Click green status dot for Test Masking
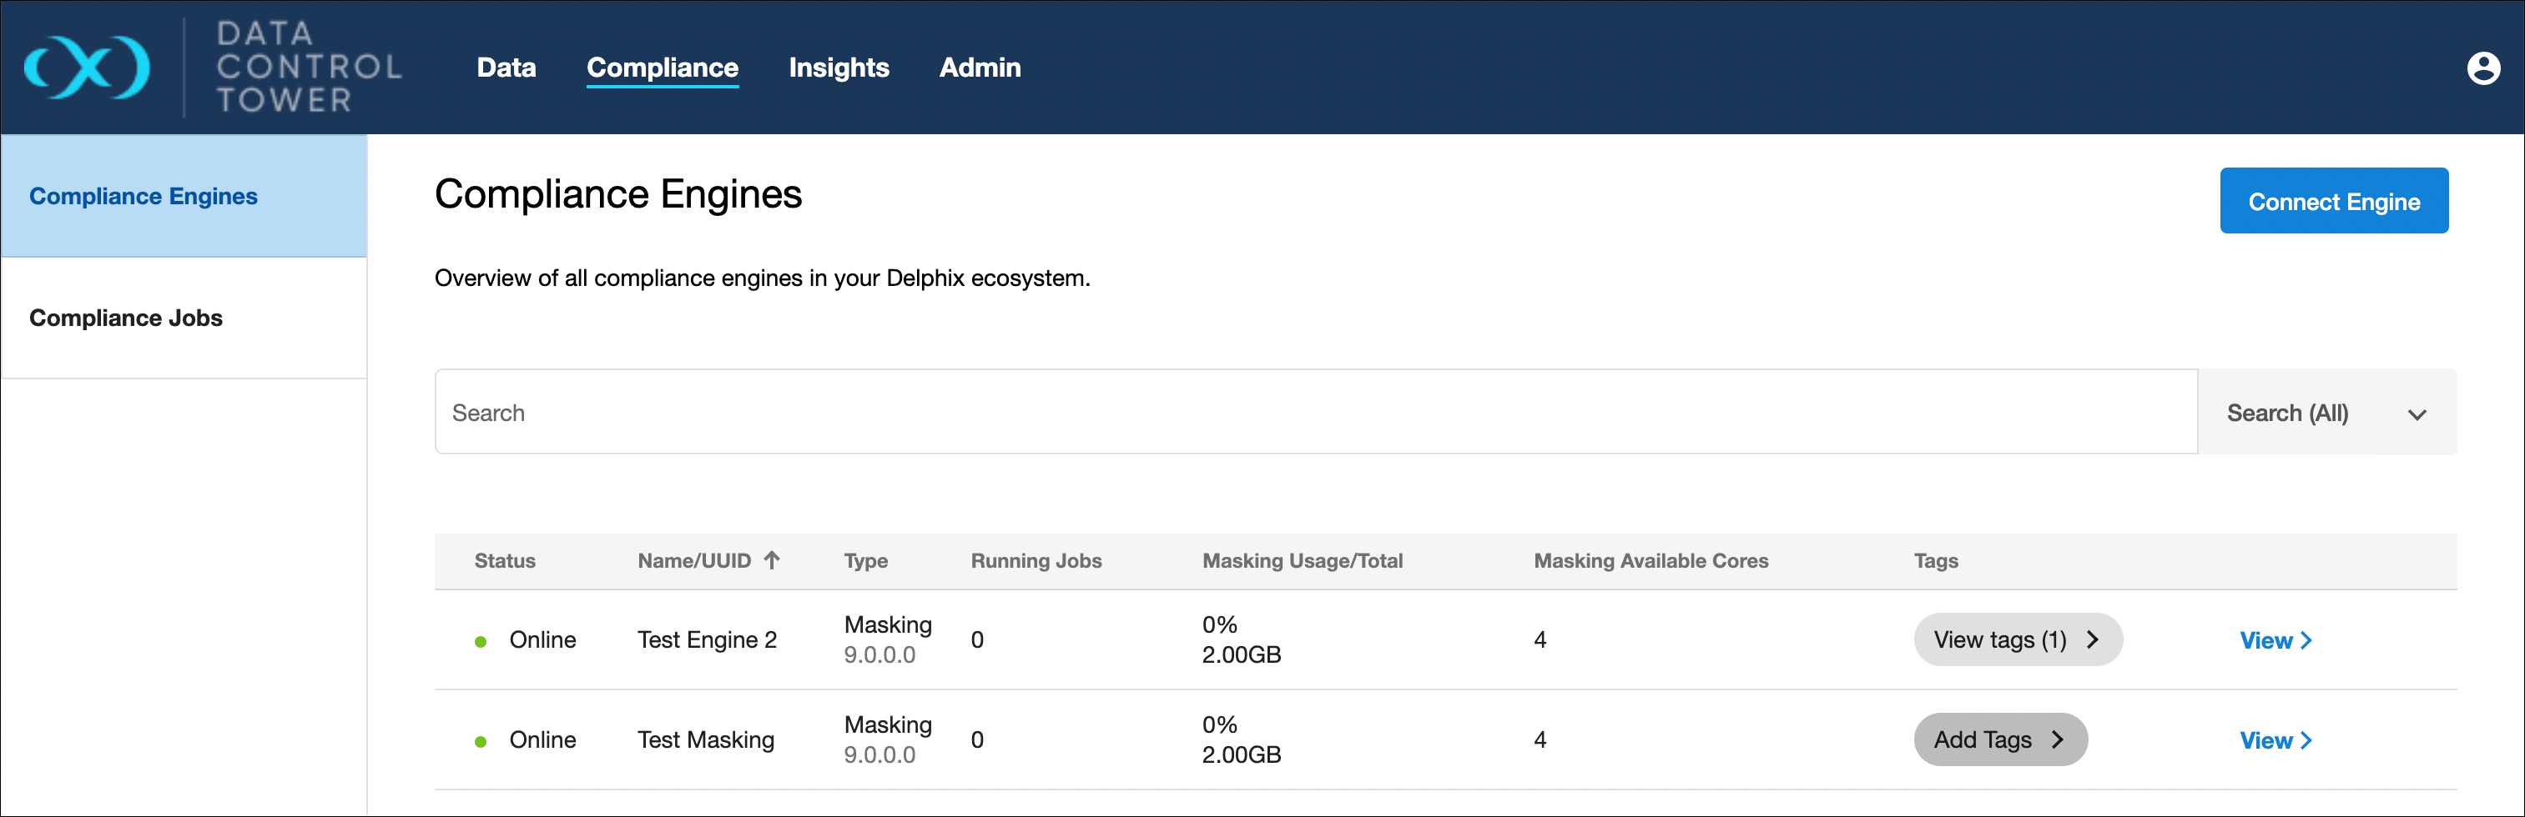The image size is (2525, 817). pyautogui.click(x=481, y=742)
